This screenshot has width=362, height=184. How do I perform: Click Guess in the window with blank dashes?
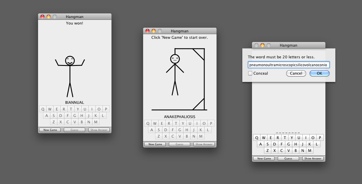click(288, 159)
